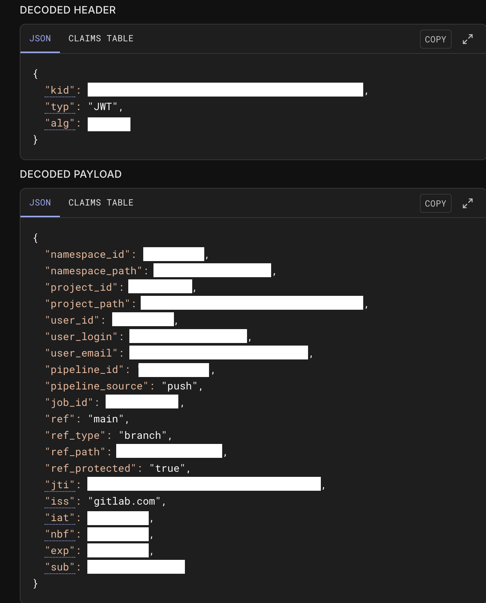Viewport: 486px width, 603px height.
Task: Open the exp claim documentation
Action: coord(60,550)
